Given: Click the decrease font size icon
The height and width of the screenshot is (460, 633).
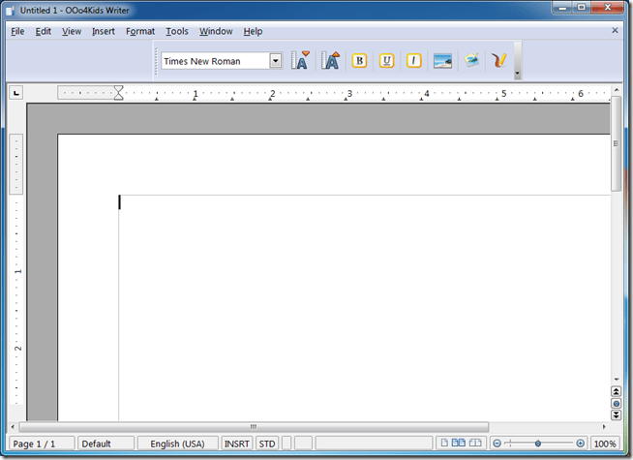Looking at the screenshot, I should pos(301,60).
